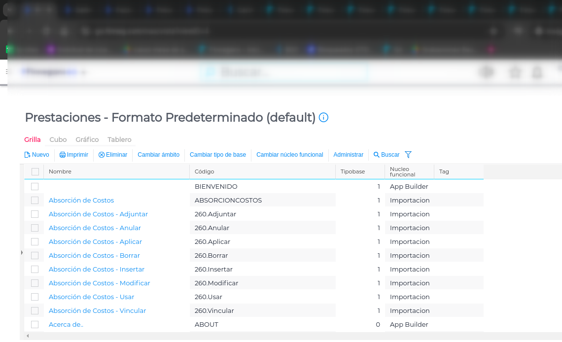
Task: Expand the collapsed left side panel arrow
Action: click(x=22, y=253)
